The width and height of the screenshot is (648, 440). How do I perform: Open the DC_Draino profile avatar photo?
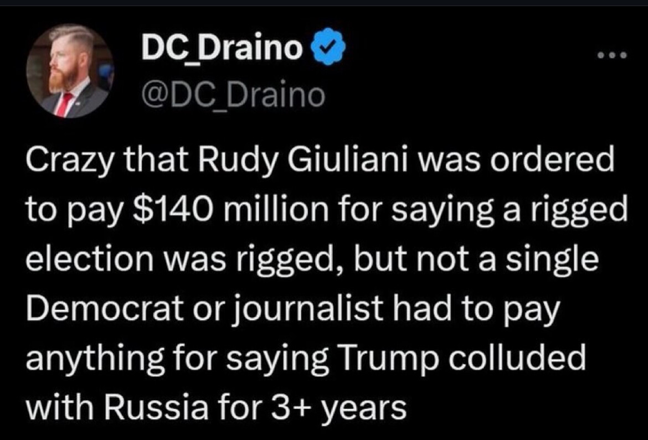pyautogui.click(x=70, y=71)
